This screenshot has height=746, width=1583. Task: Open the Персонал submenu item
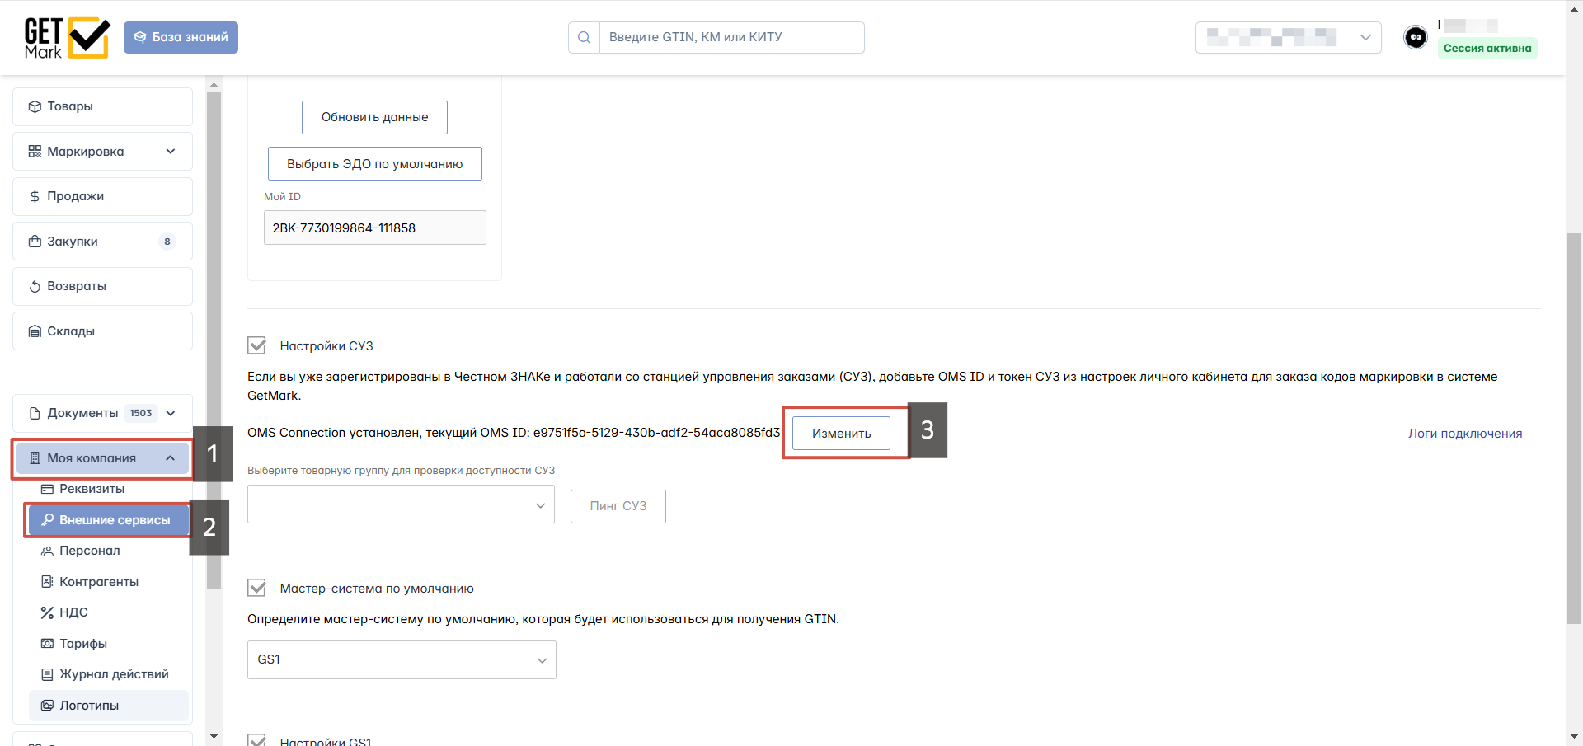[x=109, y=551]
